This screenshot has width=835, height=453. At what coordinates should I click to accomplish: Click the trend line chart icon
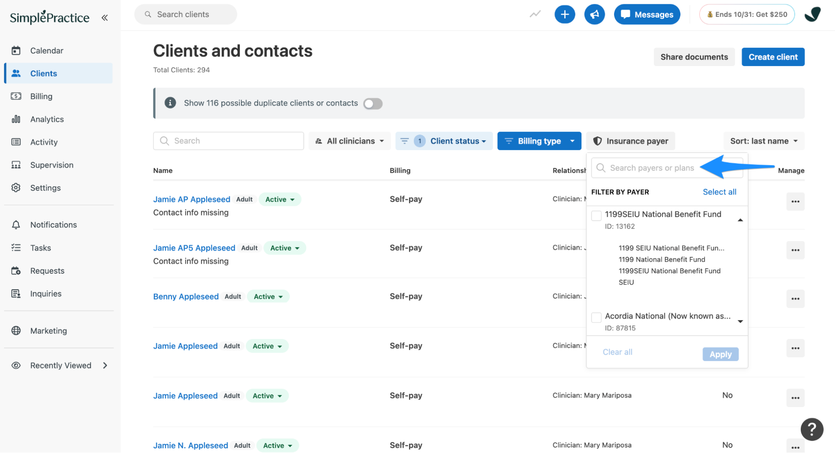pos(535,14)
